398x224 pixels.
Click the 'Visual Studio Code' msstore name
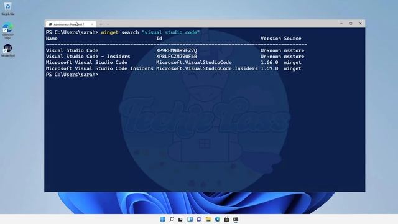point(72,50)
